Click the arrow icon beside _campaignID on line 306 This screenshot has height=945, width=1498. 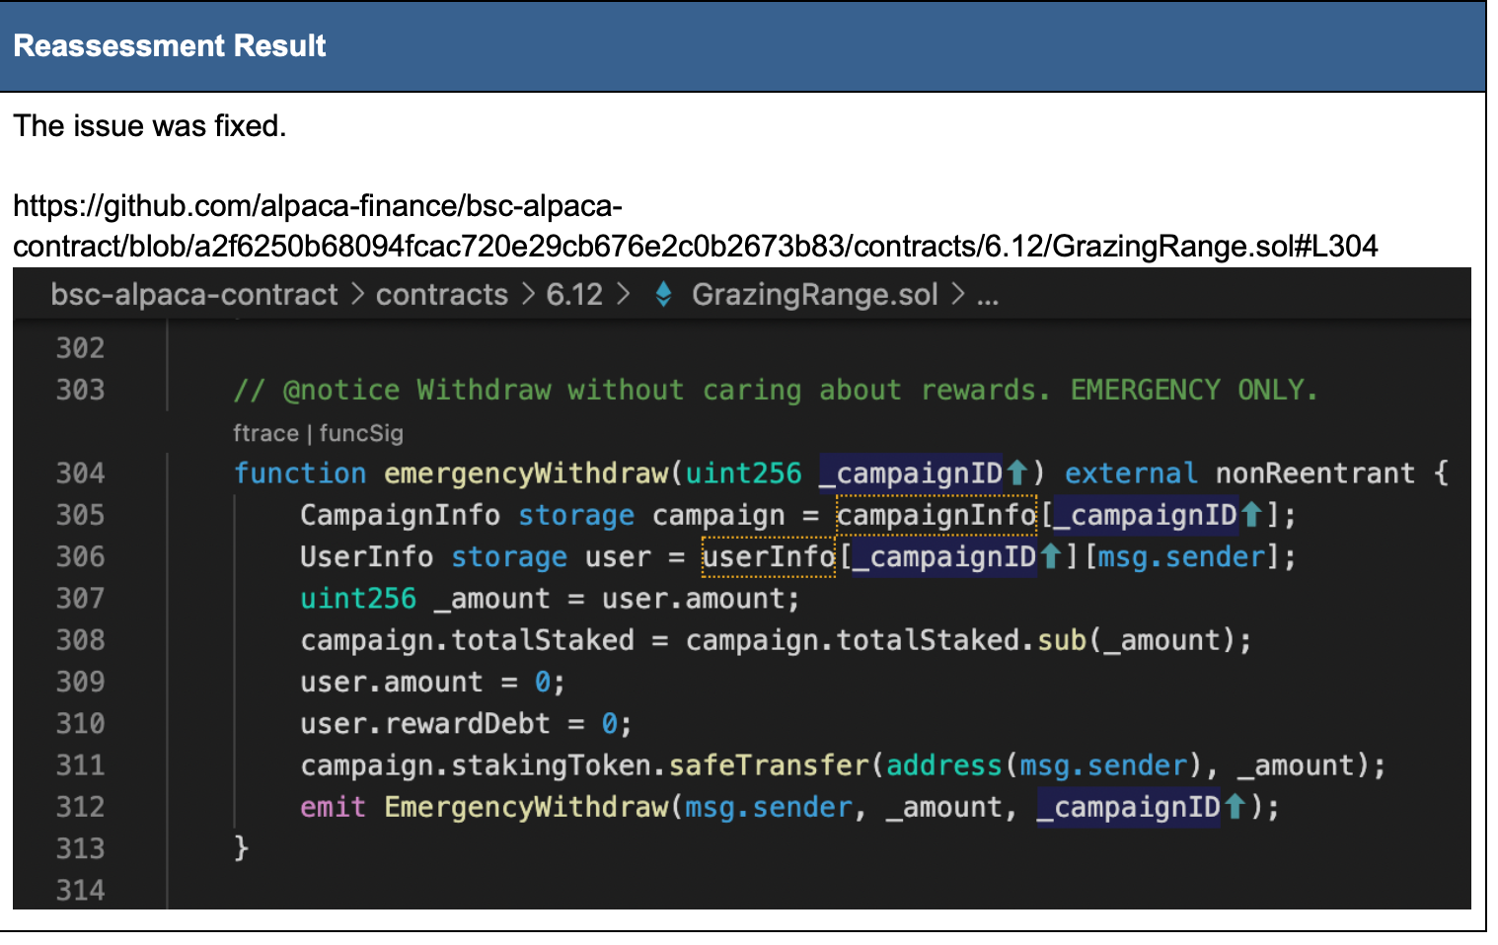pyautogui.click(x=1050, y=557)
